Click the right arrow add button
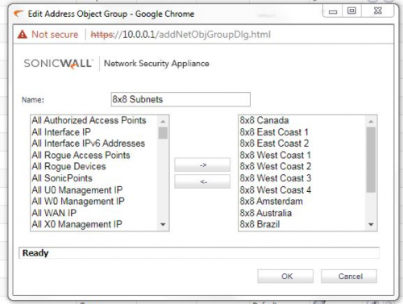Viewport: 403px width, 304px height. click(202, 164)
